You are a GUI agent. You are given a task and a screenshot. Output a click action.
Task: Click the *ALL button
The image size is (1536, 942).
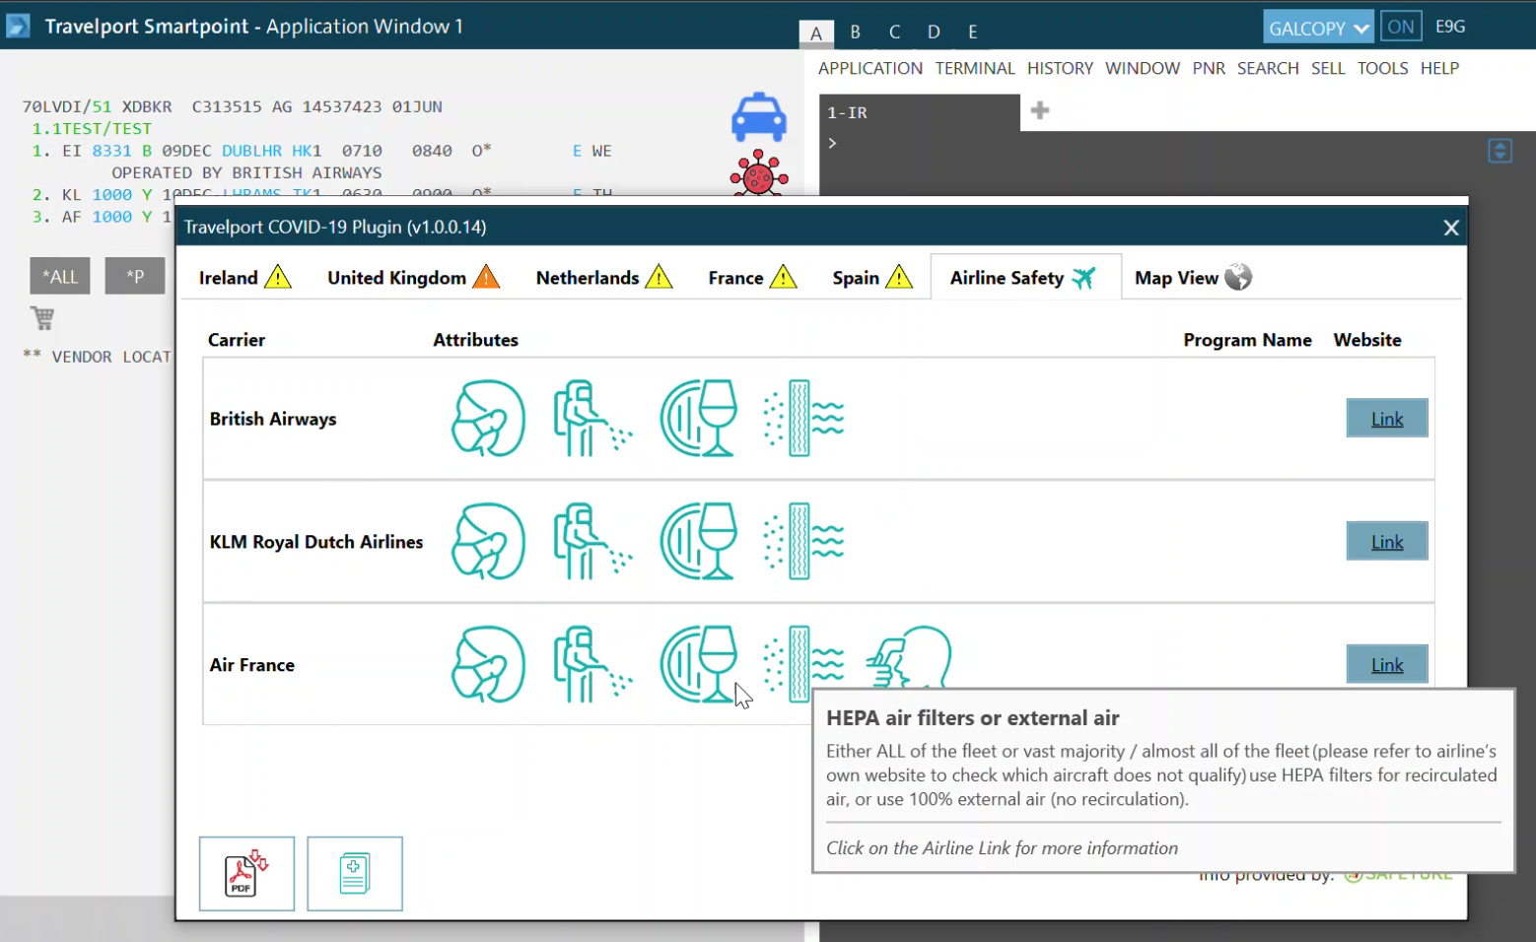[60, 277]
